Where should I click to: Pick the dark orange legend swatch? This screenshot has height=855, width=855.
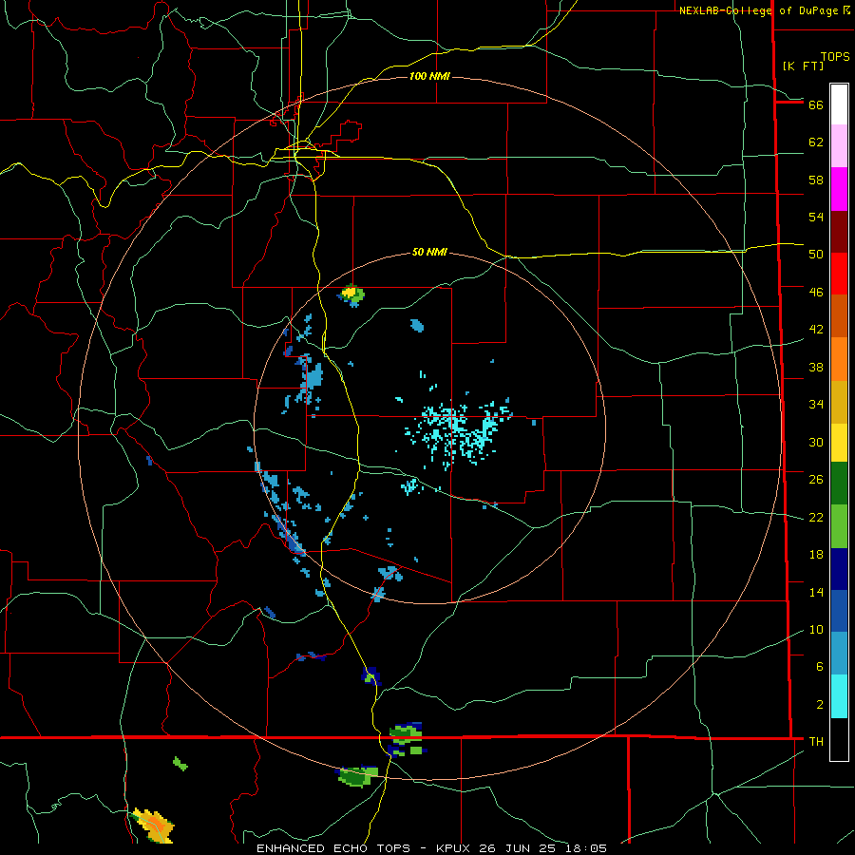tap(839, 315)
